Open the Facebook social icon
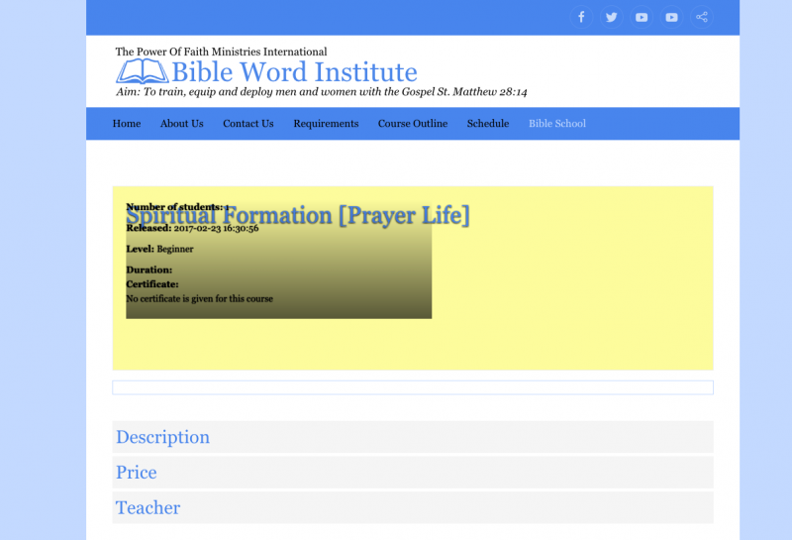This screenshot has height=540, width=792. [x=581, y=17]
